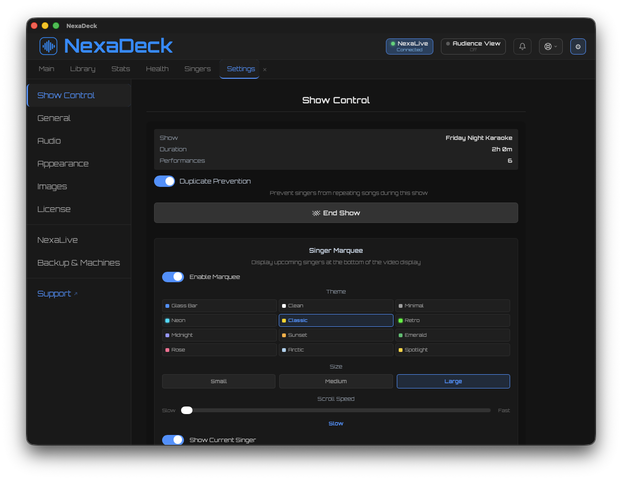622x480 pixels.
Task: Switch to the Library tab
Action: [x=82, y=69]
